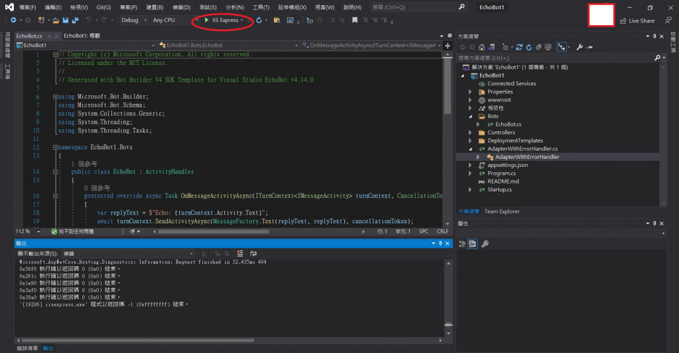
Task: Switch to the EchoBot1: 概觀 tab
Action: pyautogui.click(x=82, y=36)
